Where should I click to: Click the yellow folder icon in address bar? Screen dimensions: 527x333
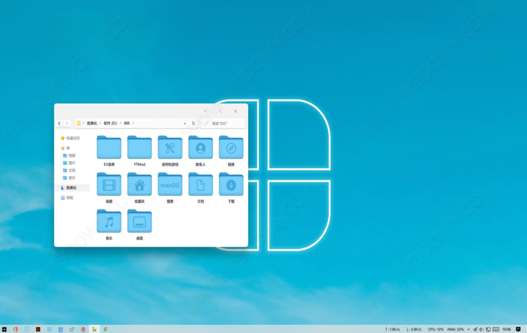coord(78,123)
